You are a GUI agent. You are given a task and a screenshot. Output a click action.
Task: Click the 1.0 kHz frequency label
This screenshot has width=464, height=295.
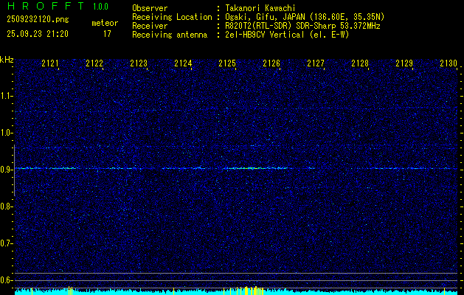(x=6, y=133)
